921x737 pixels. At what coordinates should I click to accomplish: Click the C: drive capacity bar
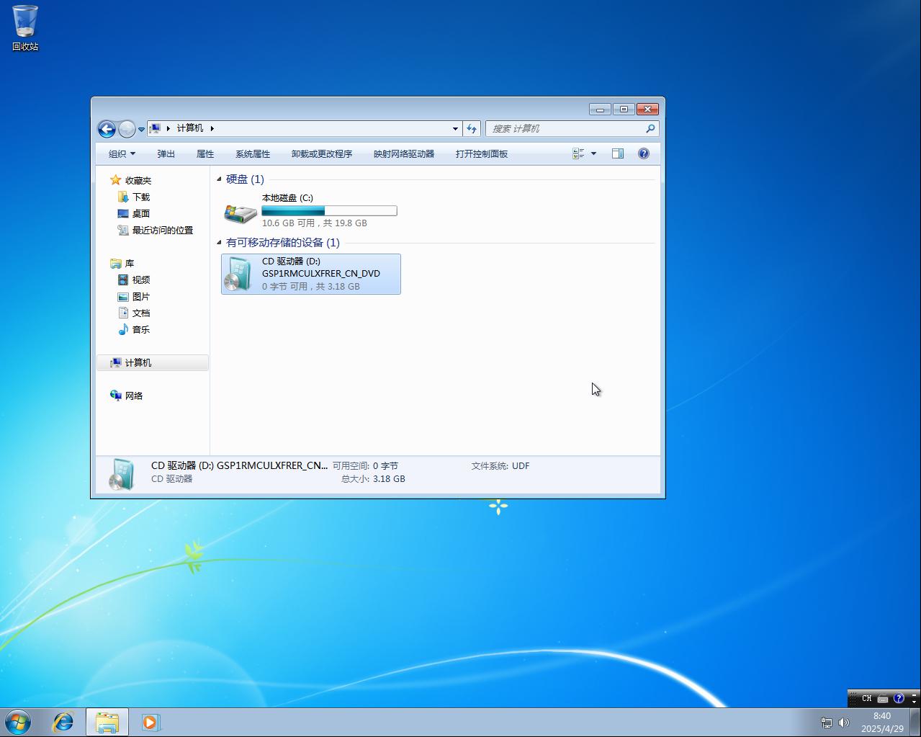coord(329,210)
